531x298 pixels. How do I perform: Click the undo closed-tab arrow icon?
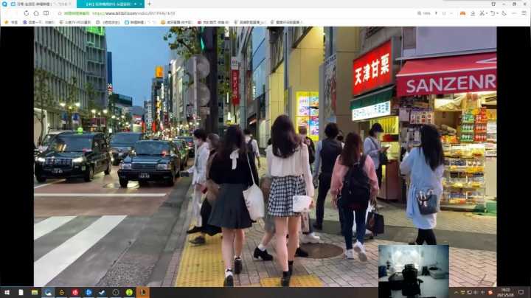pyautogui.click(x=493, y=13)
